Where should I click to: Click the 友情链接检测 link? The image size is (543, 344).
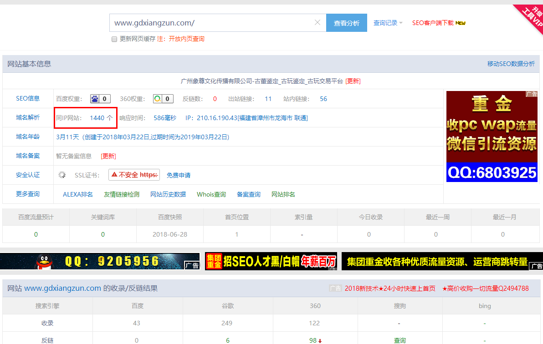(x=122, y=194)
